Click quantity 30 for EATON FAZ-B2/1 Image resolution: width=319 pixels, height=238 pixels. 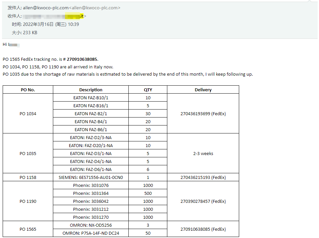(x=148, y=114)
